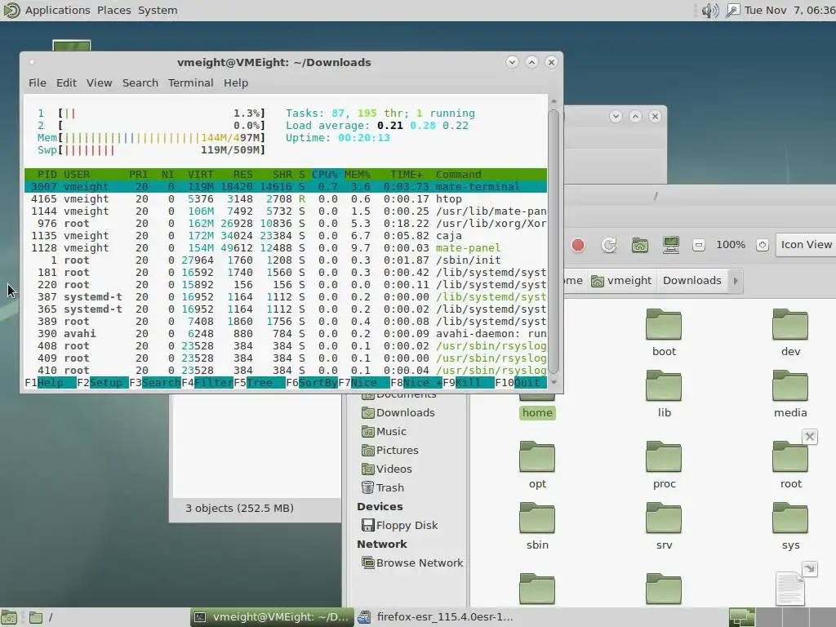Select the dev folder icon
The image size is (836, 627).
click(790, 324)
